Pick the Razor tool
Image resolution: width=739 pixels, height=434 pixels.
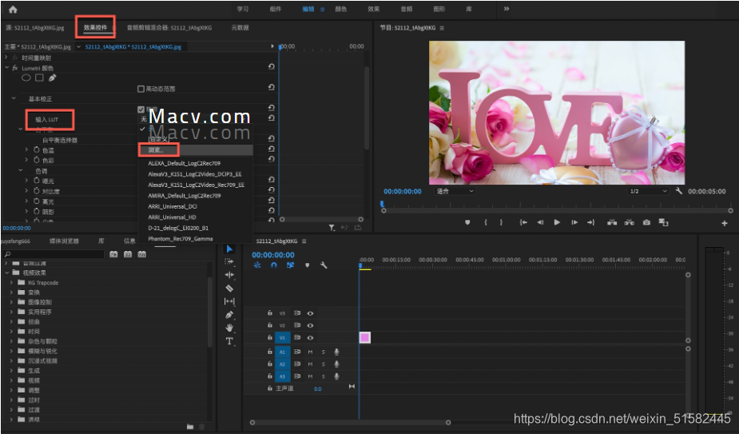pos(229,288)
